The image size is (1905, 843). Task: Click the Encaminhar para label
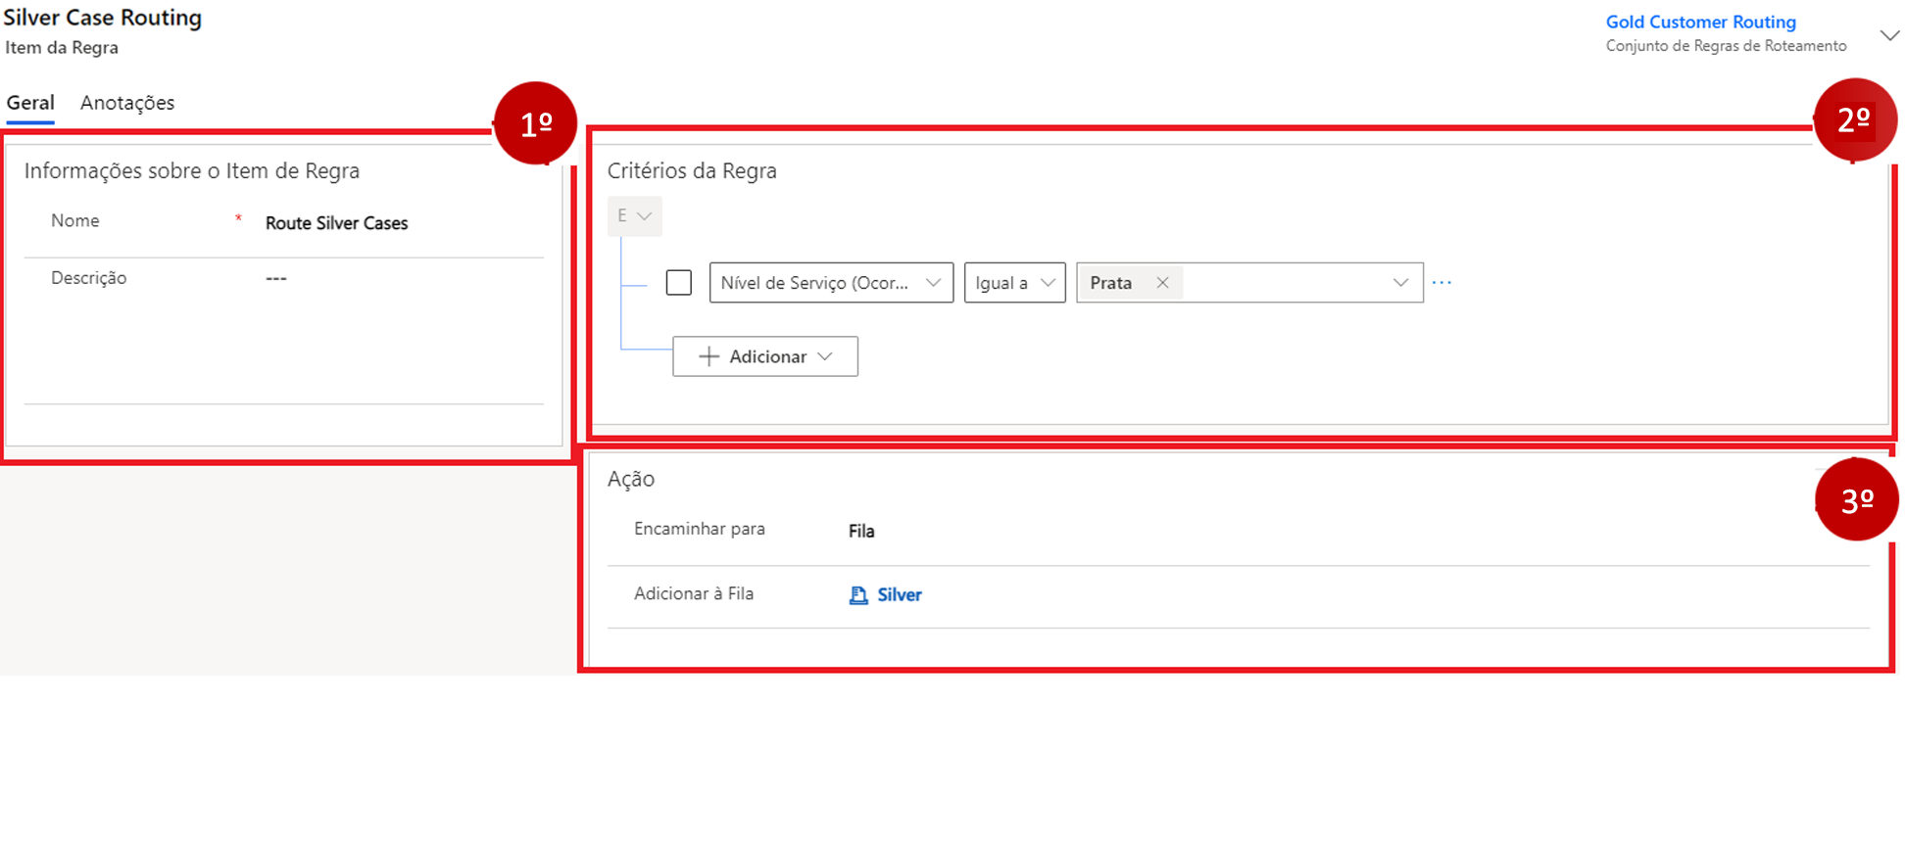(x=700, y=529)
